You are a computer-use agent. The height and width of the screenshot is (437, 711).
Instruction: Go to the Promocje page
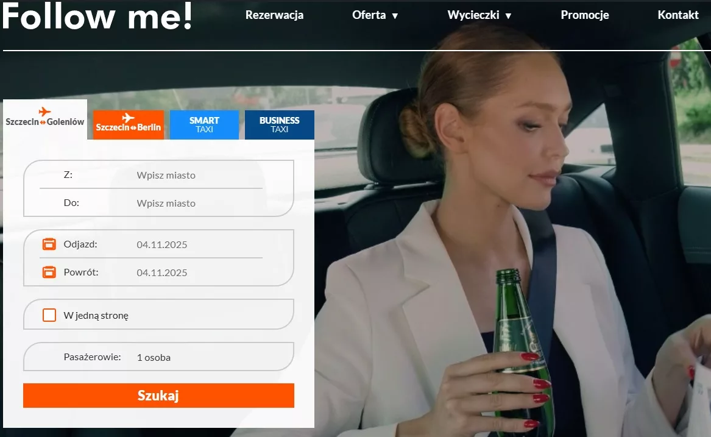[x=584, y=15]
